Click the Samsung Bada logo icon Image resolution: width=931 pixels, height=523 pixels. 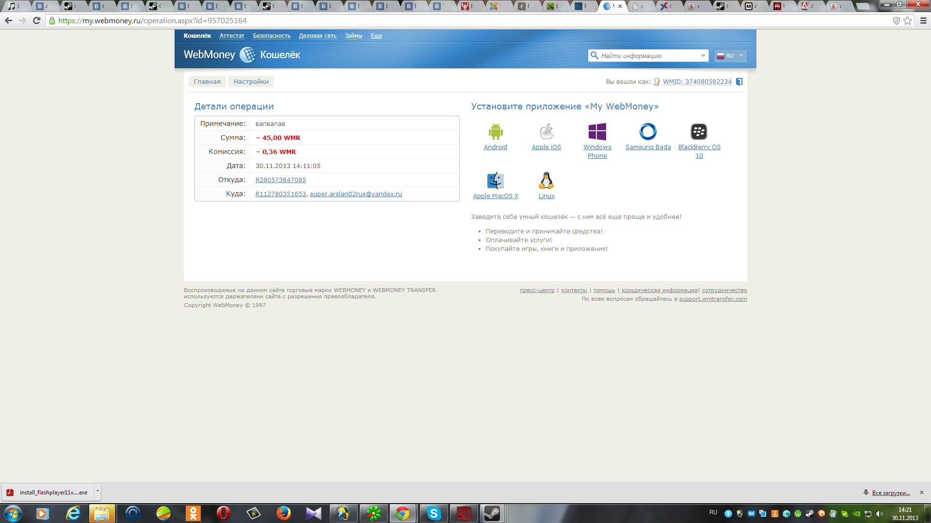point(648,132)
